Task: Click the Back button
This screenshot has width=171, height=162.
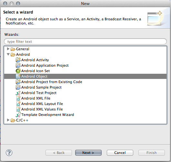Action: 59,153
